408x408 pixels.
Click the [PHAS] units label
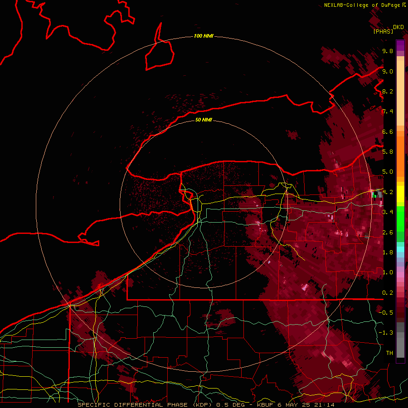pyautogui.click(x=383, y=31)
